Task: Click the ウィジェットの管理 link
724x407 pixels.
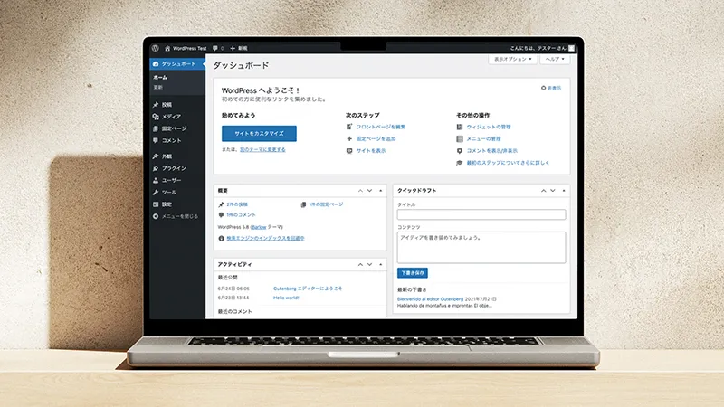Action: coord(489,127)
